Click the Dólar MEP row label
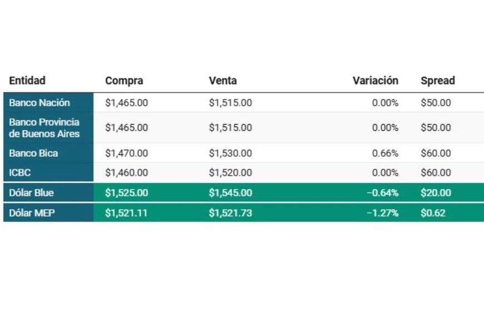484x321 pixels. click(x=32, y=213)
